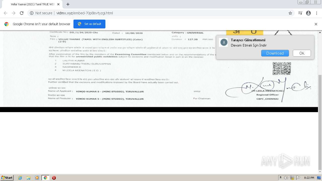This screenshot has width=322, height=181.
Task: Click the Tarayıcı Güncellemesi heading
Action: click(x=248, y=40)
